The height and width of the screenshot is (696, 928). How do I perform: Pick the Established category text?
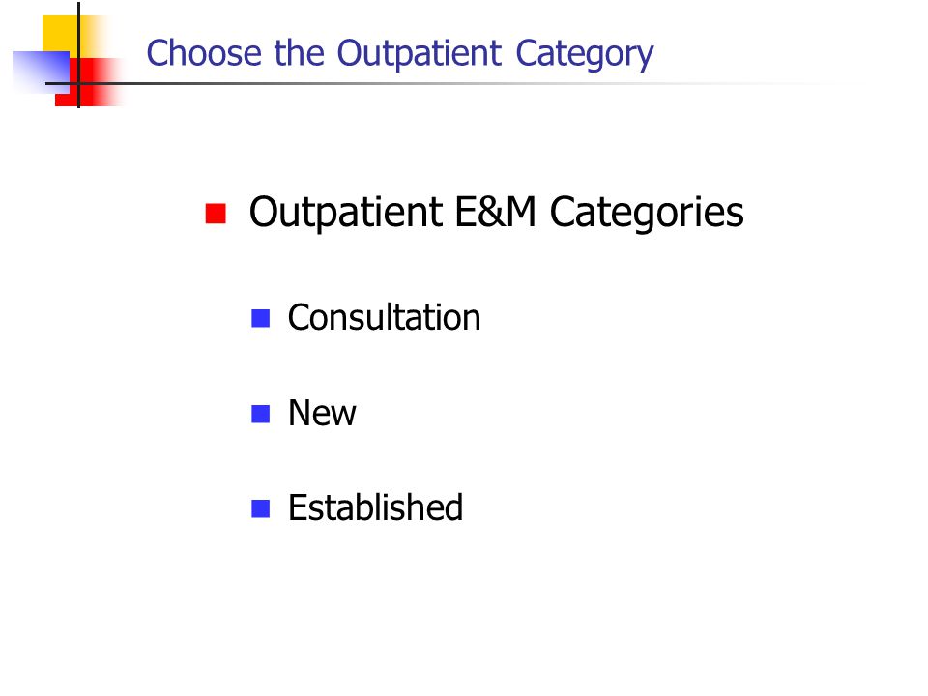[x=375, y=507]
